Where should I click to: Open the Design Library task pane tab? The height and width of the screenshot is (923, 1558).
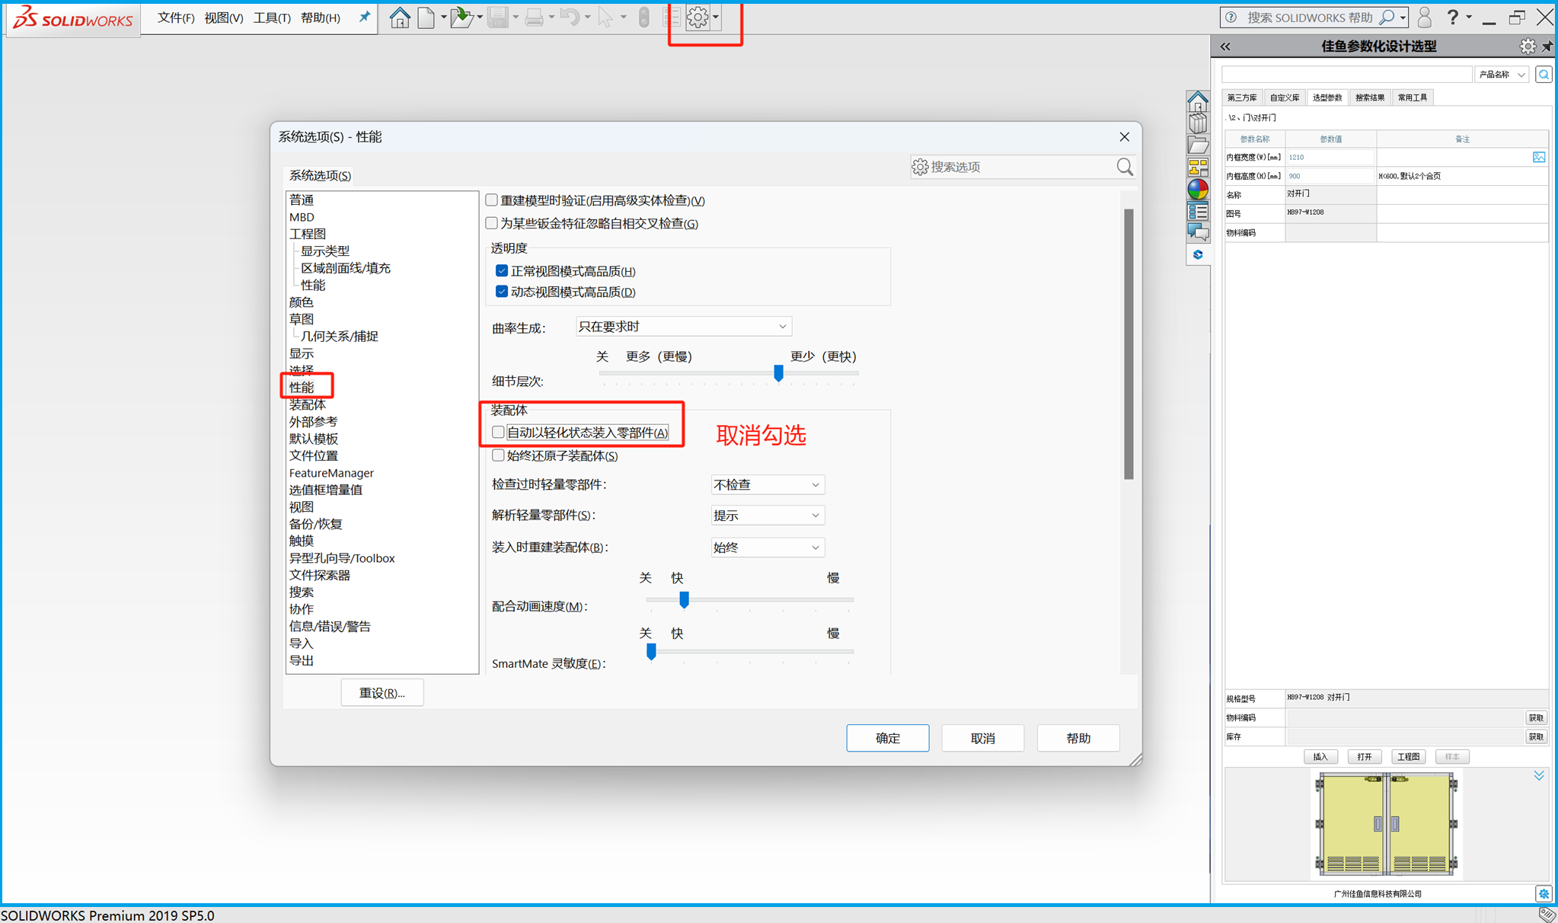pos(1198,123)
